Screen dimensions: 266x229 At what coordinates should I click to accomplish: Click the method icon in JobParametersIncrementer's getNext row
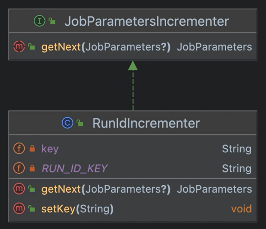(x=19, y=47)
